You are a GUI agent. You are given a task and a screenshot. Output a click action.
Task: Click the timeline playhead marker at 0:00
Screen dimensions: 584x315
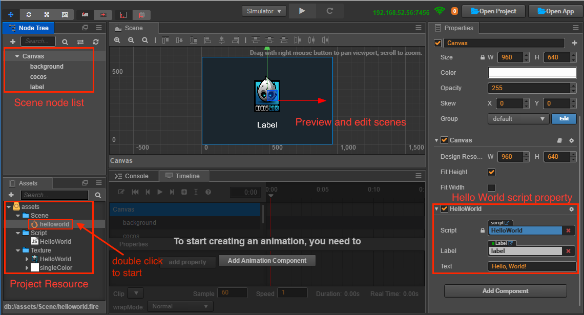pyautogui.click(x=271, y=196)
